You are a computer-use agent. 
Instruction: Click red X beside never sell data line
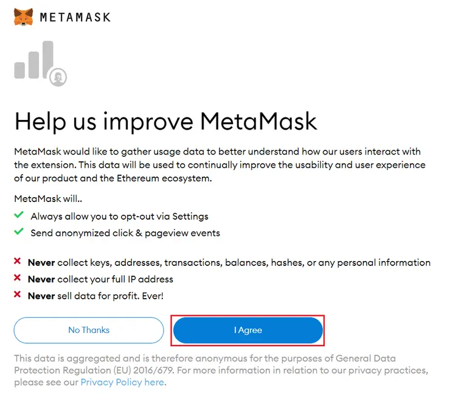[x=18, y=296]
